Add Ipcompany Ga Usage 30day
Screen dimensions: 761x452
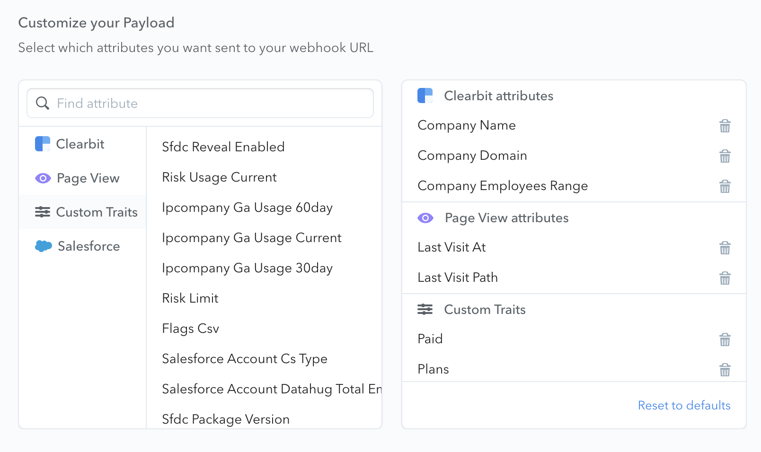(247, 268)
